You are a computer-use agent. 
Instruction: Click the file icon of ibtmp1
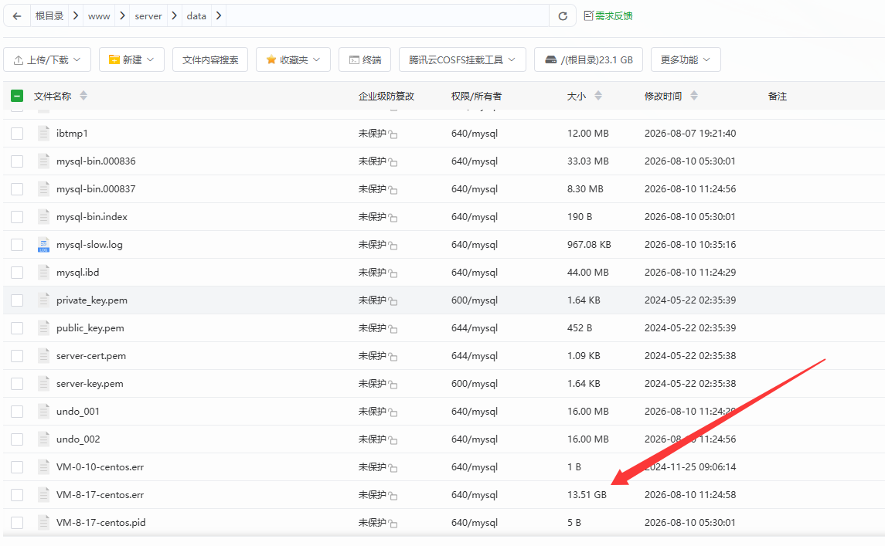43,134
